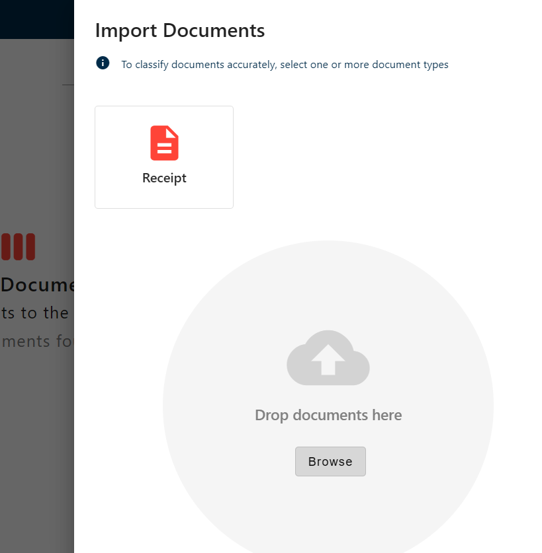
Task: Click the bottom edge of the Receipt card
Action: click(164, 207)
